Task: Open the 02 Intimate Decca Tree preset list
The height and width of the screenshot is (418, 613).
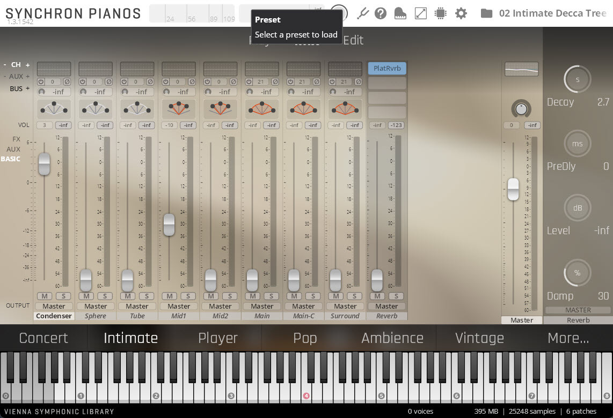Action: (552, 13)
